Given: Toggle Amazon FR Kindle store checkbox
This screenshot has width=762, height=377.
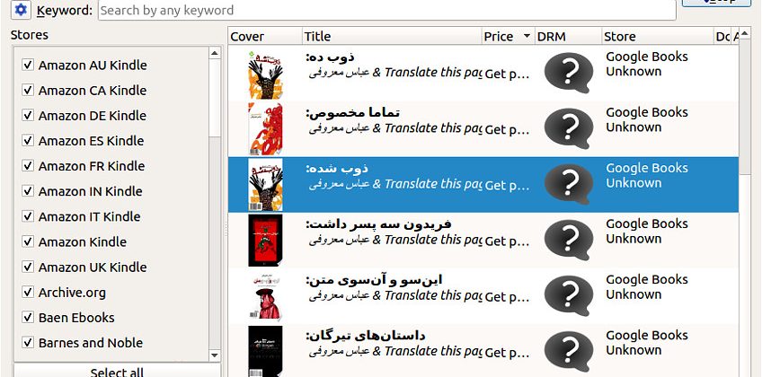Looking at the screenshot, I should [28, 165].
